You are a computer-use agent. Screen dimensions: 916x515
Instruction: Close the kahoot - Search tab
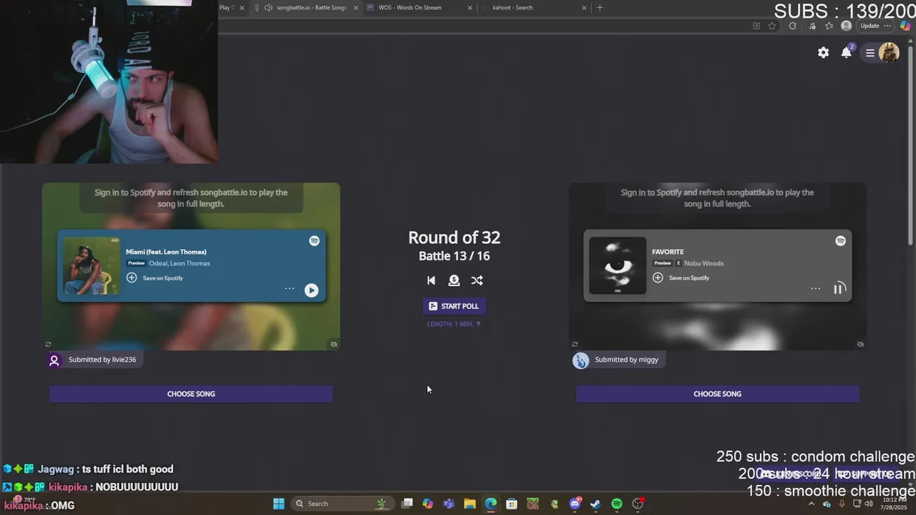[584, 8]
